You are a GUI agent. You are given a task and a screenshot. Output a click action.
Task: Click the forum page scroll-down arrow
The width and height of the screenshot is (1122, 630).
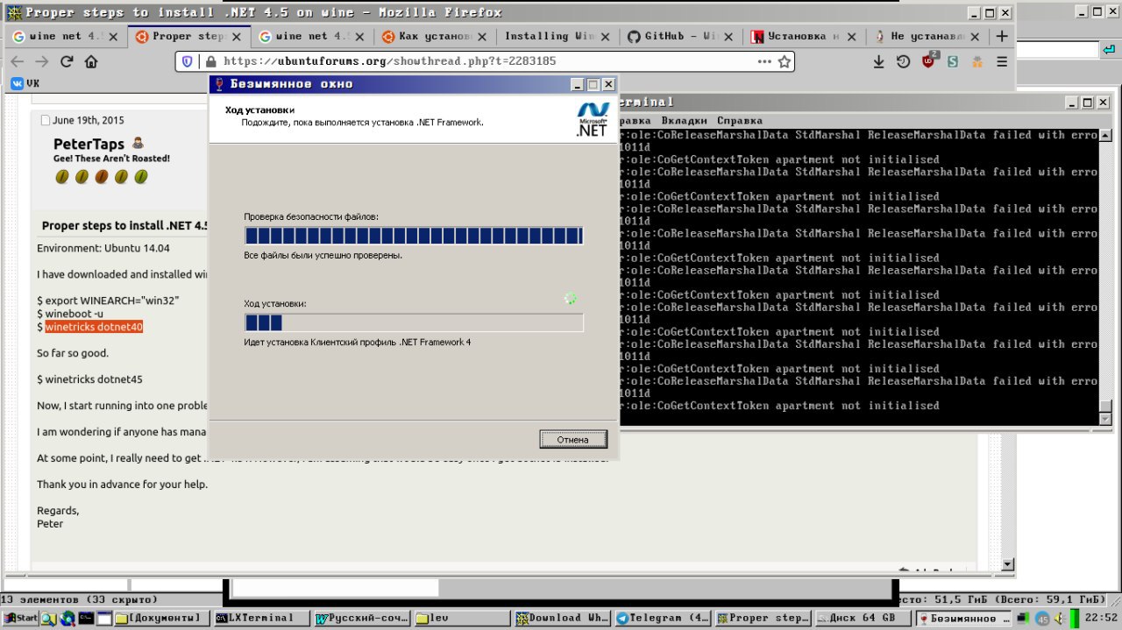(x=1007, y=565)
